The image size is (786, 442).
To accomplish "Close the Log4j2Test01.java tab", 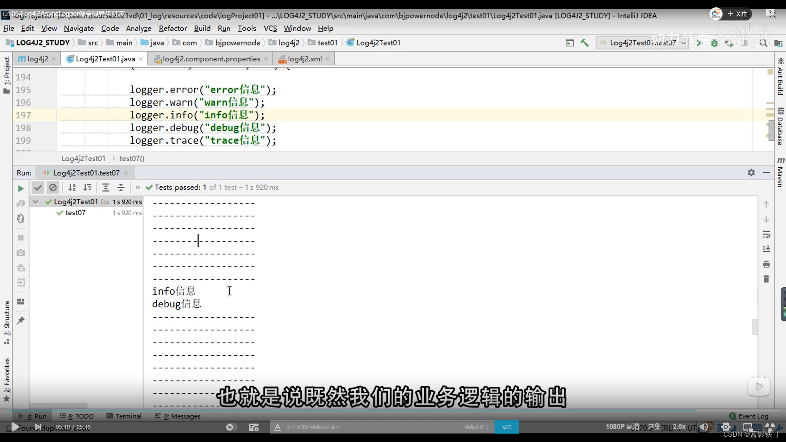I will coord(141,59).
